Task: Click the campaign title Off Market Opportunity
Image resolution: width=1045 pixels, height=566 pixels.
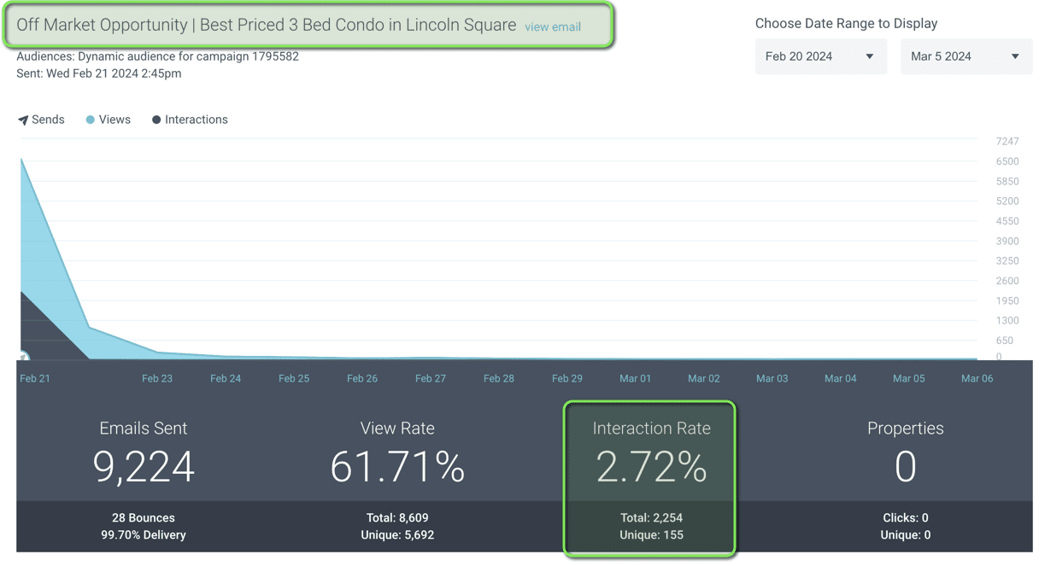Action: tap(266, 25)
